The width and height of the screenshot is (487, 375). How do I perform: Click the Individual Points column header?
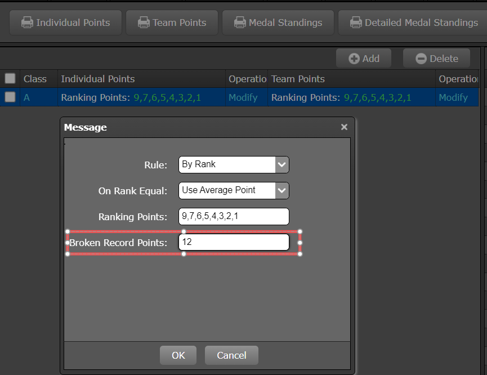coord(98,79)
